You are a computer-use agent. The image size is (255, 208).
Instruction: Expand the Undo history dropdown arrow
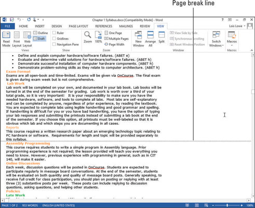tap(23, 20)
